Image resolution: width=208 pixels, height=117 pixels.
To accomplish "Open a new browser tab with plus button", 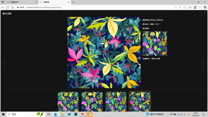I will pyautogui.click(x=73, y=2).
